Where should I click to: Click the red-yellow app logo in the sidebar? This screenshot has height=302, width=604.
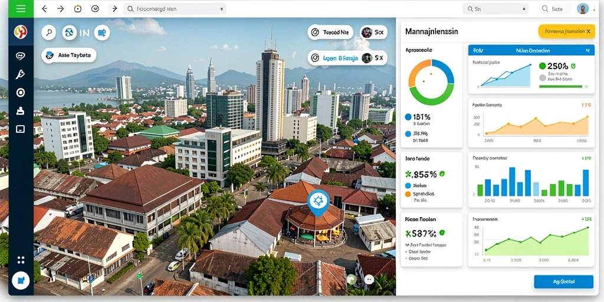coord(21,32)
